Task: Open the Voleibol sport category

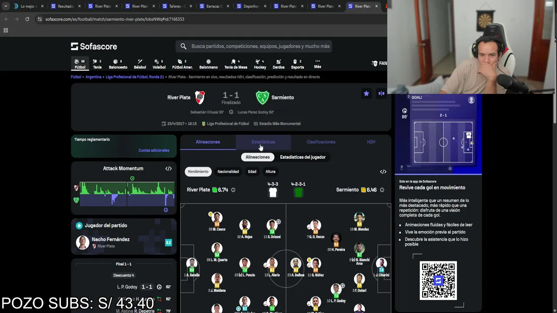Action: pyautogui.click(x=159, y=64)
